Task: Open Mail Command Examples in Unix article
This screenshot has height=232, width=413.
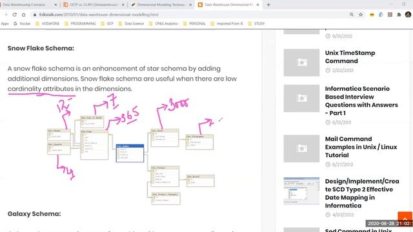Action: point(361,147)
